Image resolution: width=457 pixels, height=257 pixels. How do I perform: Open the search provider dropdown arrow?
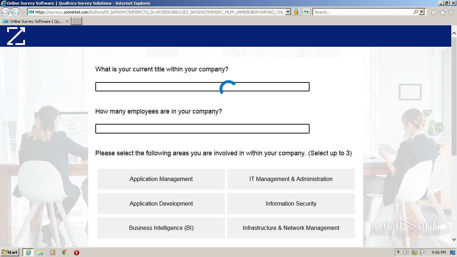click(422, 12)
